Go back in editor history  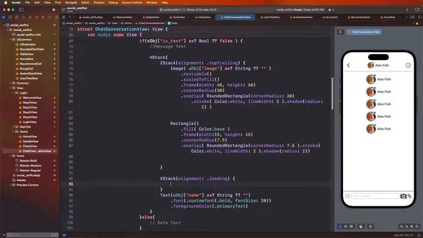69,17
